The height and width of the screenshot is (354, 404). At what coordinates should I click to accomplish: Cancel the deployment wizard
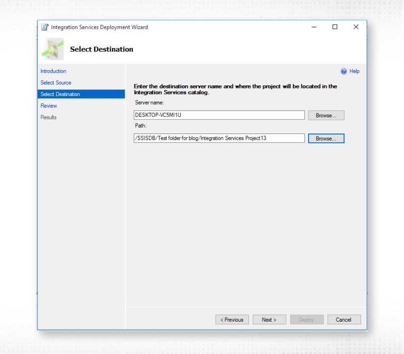pos(344,319)
